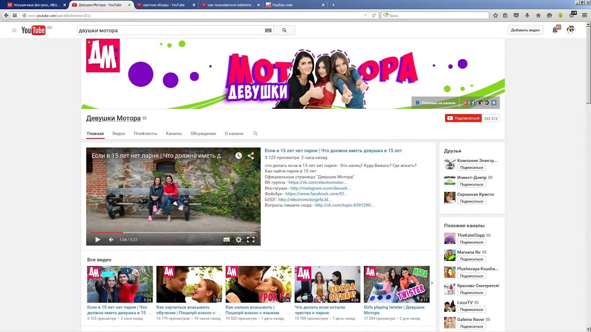Reload the page with the refresh button

(374, 15)
